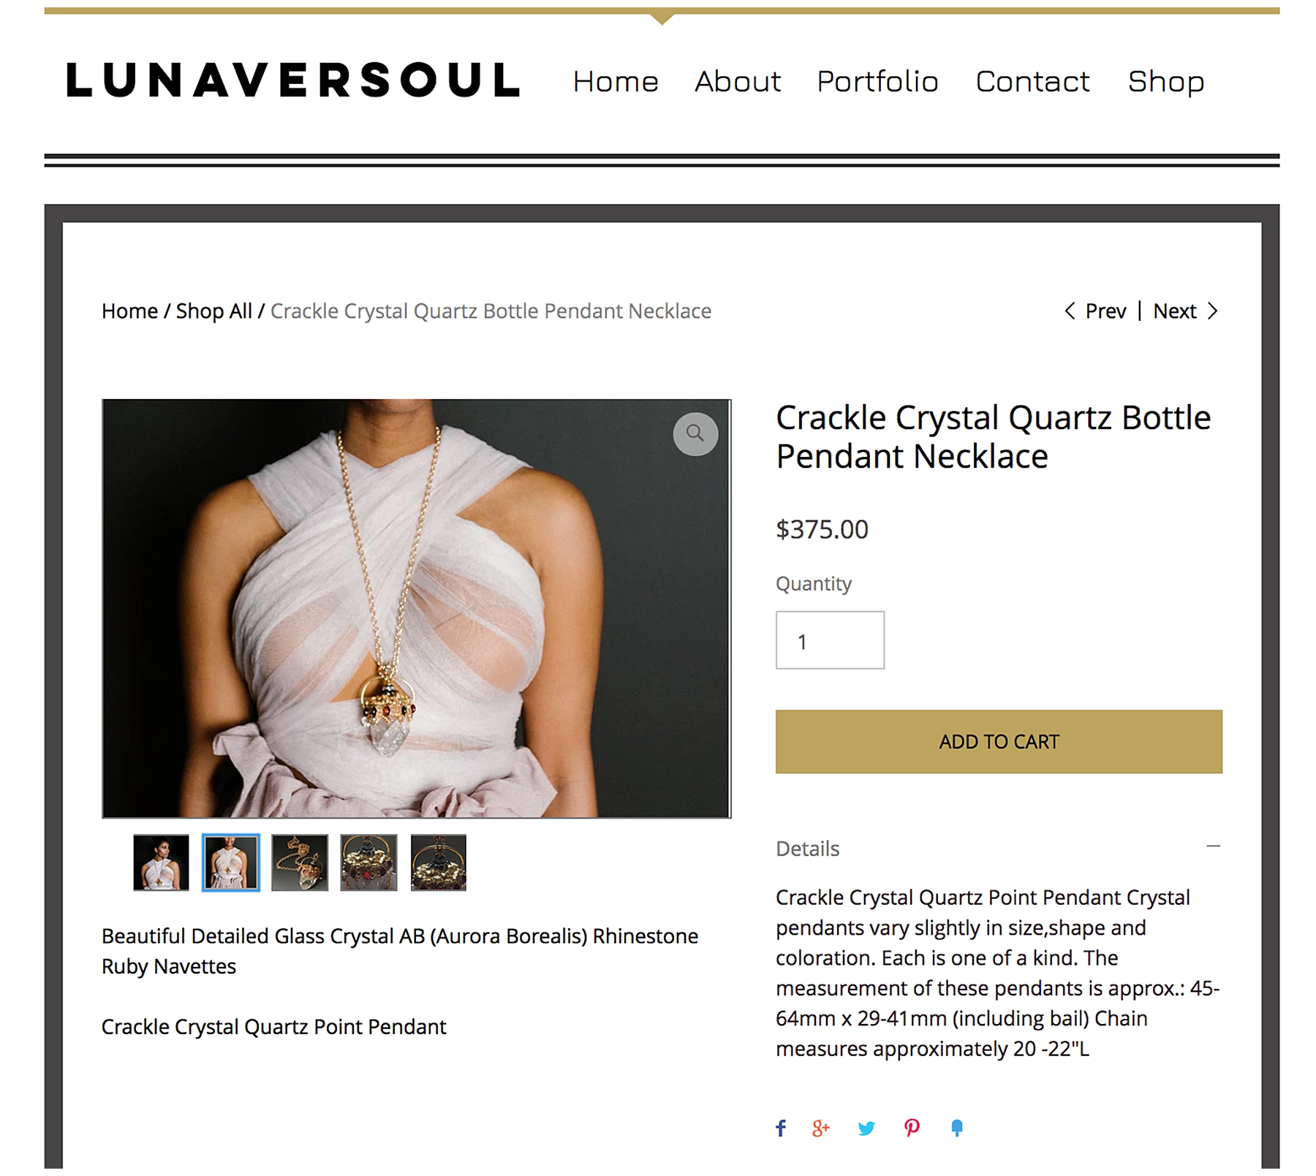The image size is (1316, 1176).
Task: Open the About page
Action: tap(738, 81)
